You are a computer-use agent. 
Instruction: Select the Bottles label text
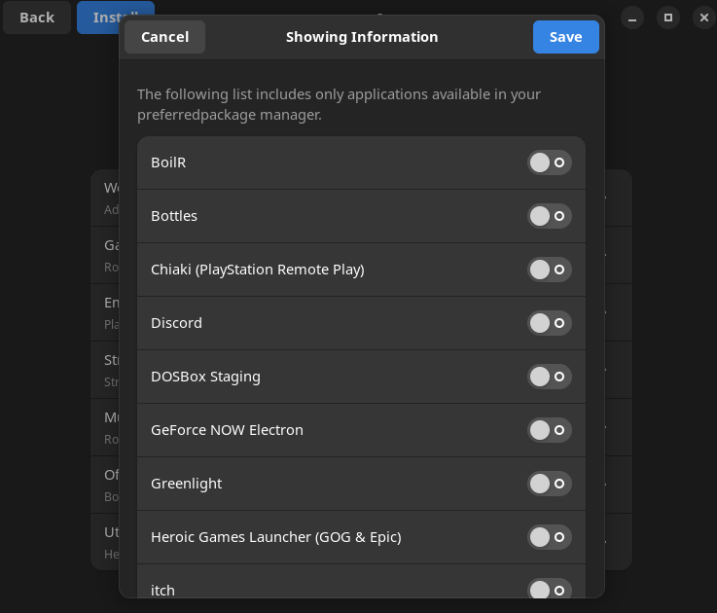coord(174,216)
